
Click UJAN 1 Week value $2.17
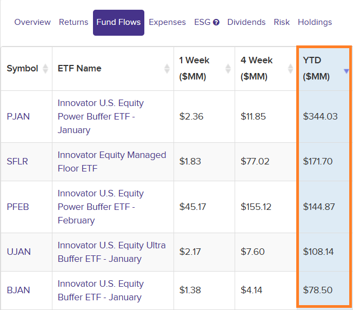point(190,252)
